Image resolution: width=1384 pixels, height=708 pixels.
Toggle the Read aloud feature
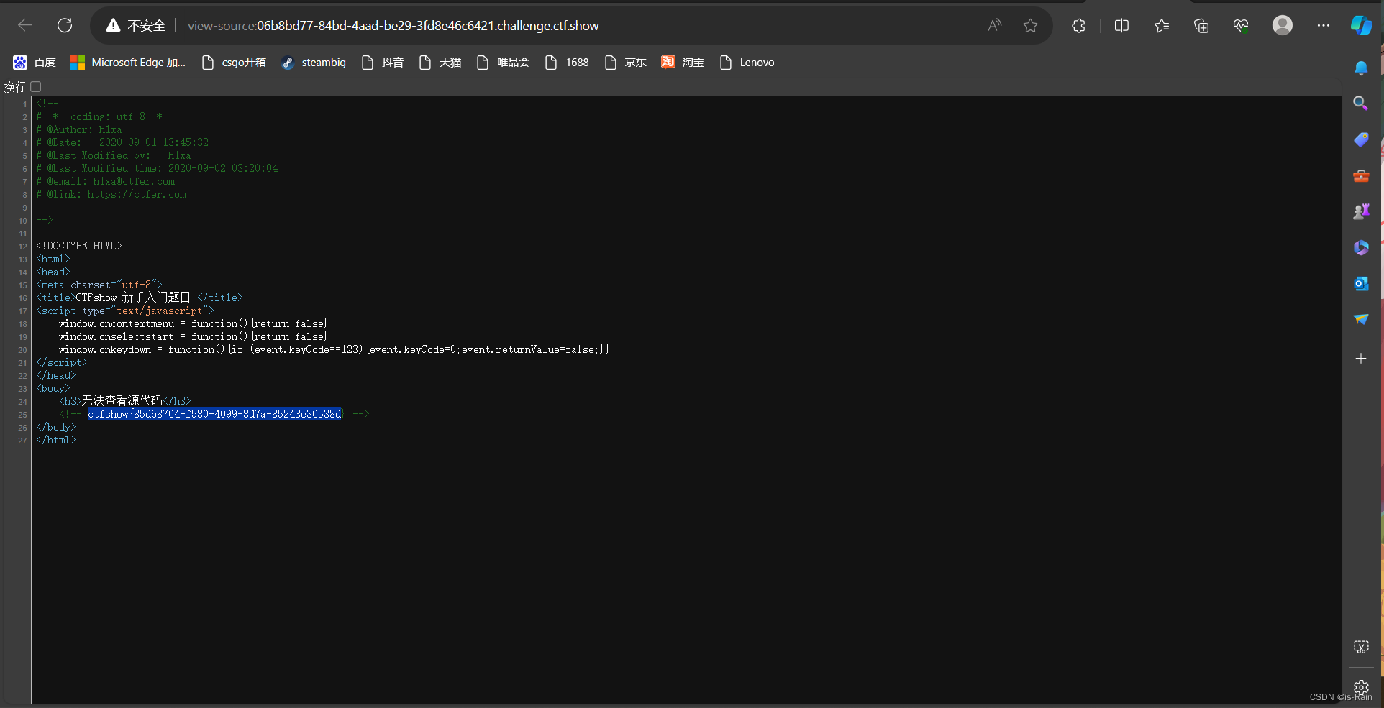[x=994, y=25]
